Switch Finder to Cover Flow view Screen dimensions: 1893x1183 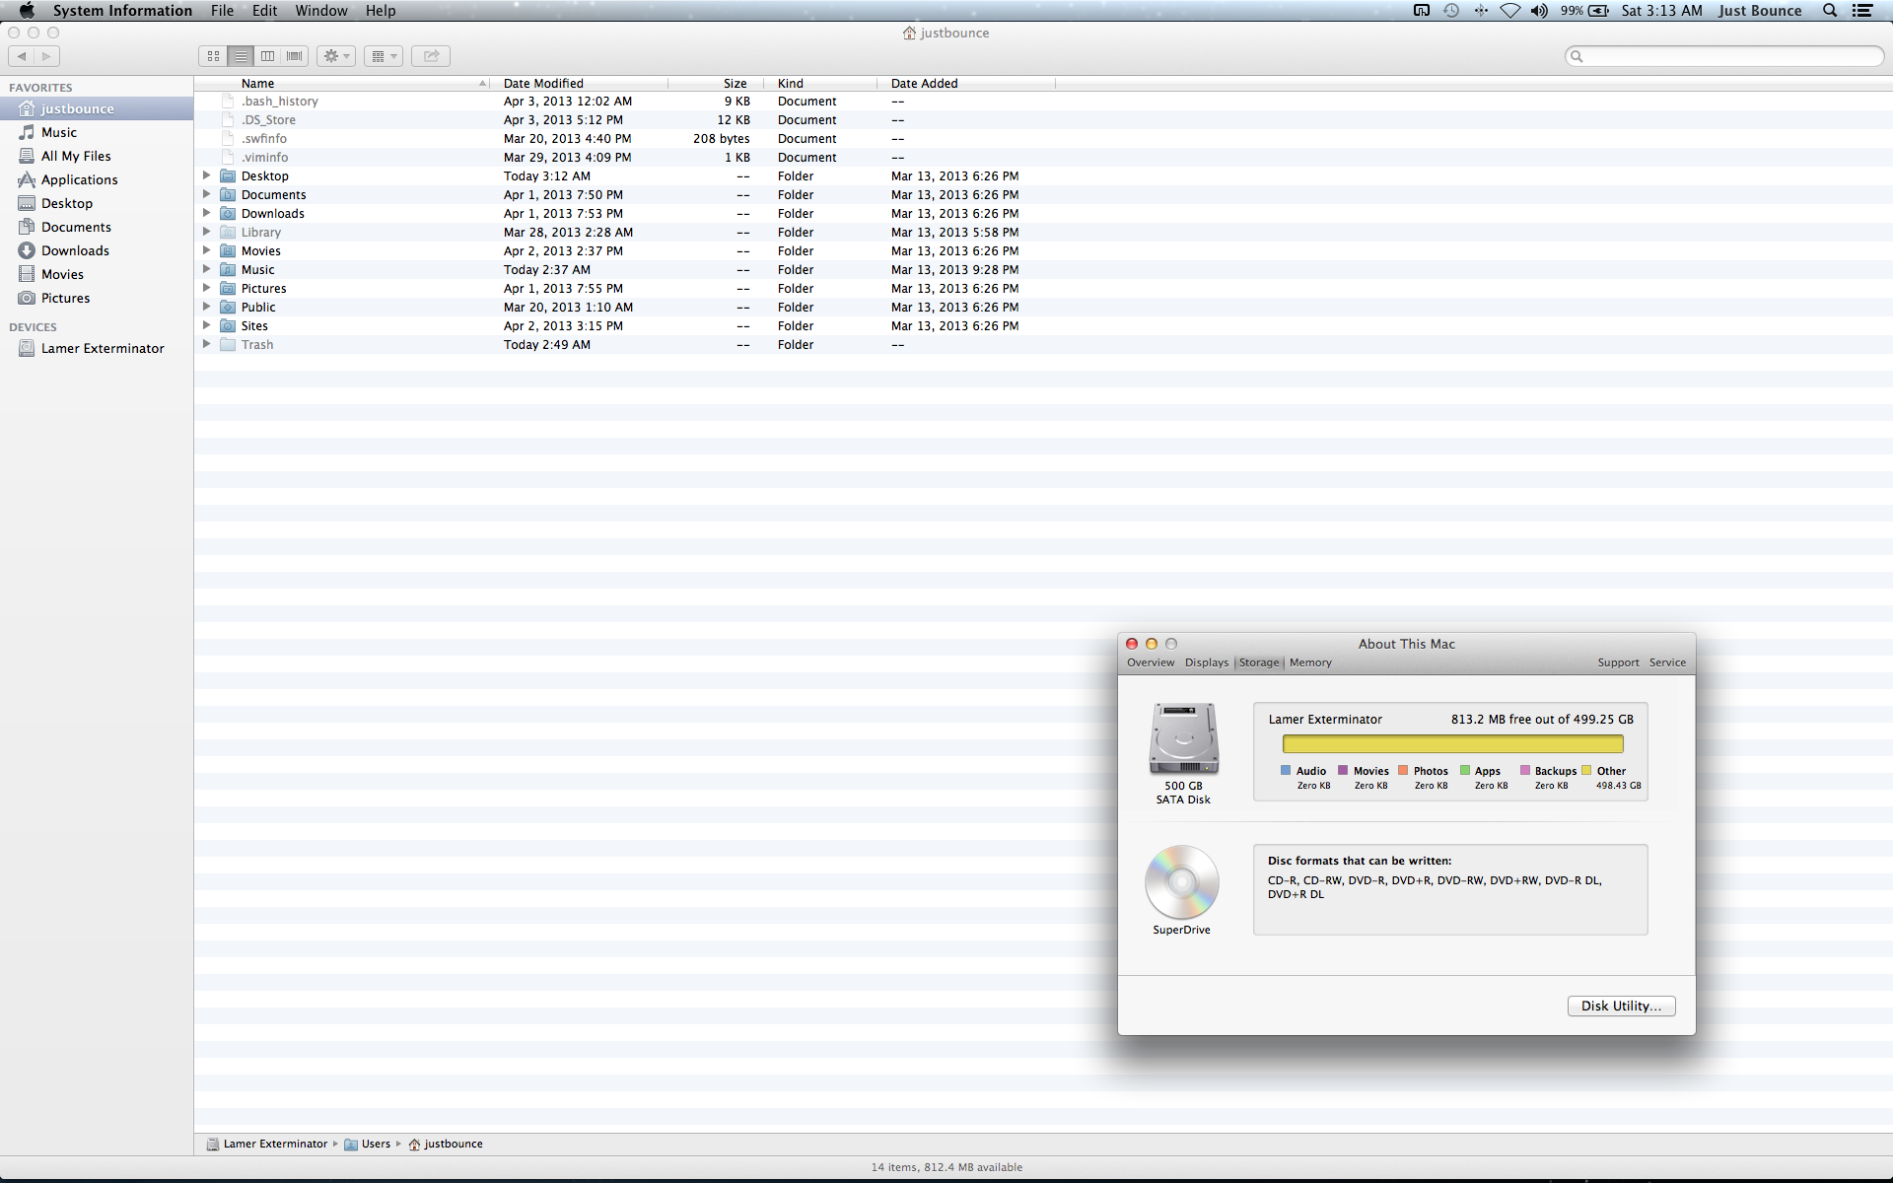(294, 56)
